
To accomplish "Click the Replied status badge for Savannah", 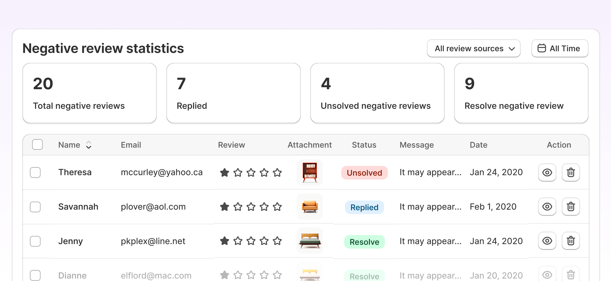I will click(364, 207).
